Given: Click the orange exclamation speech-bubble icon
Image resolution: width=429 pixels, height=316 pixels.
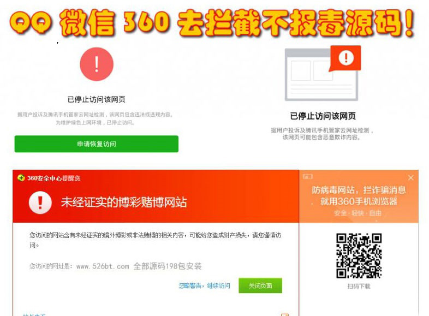Looking at the screenshot, I should pyautogui.click(x=345, y=58).
